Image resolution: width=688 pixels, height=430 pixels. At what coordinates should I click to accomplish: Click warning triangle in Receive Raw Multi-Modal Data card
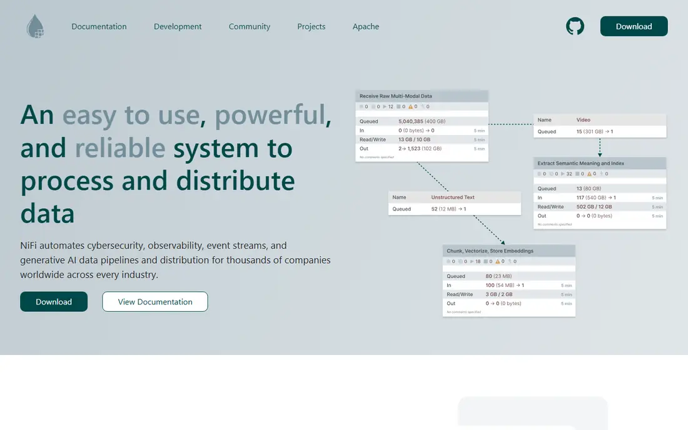[x=411, y=106]
